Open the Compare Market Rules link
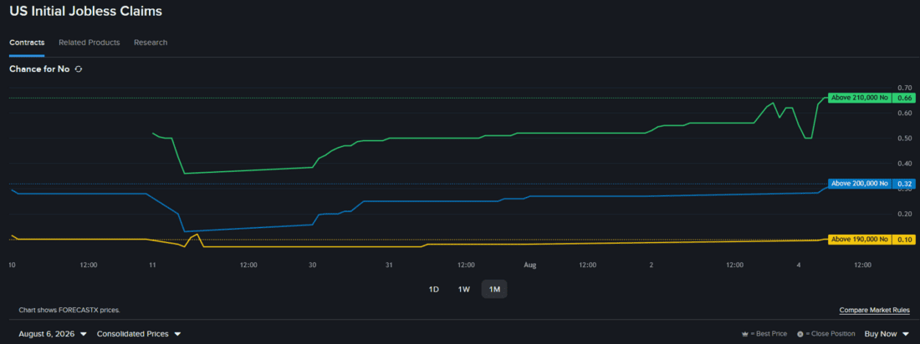 pyautogui.click(x=875, y=310)
